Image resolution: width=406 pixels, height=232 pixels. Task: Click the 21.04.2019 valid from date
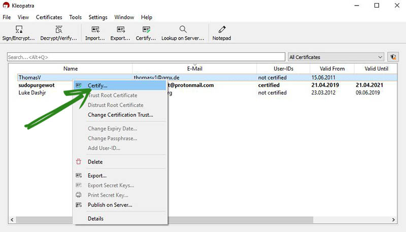tap(325, 85)
